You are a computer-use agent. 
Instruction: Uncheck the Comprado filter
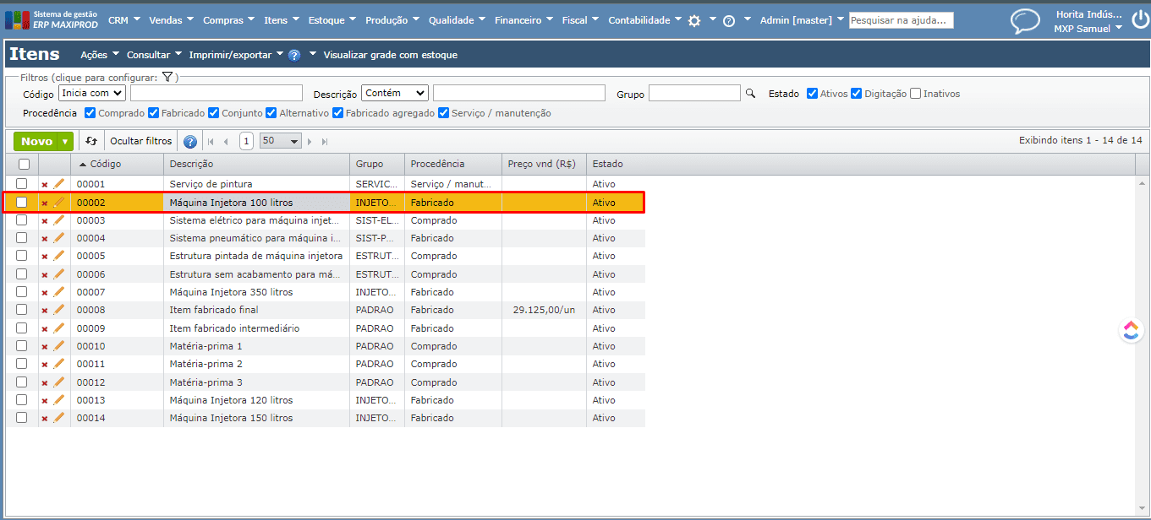[x=90, y=113]
